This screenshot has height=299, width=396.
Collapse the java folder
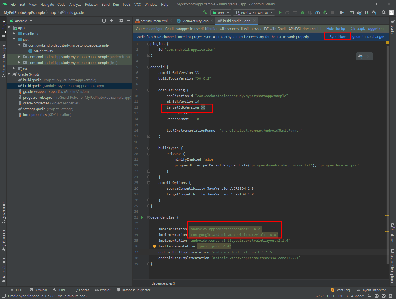pos(14,39)
